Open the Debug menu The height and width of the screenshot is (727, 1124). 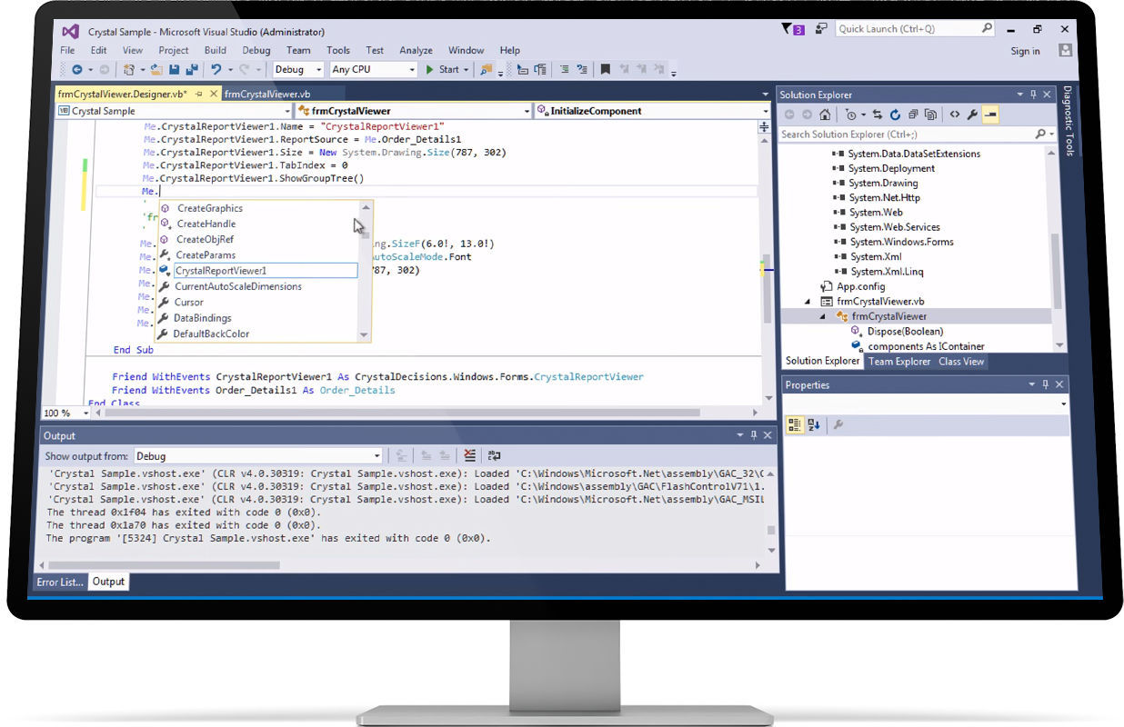tap(256, 50)
